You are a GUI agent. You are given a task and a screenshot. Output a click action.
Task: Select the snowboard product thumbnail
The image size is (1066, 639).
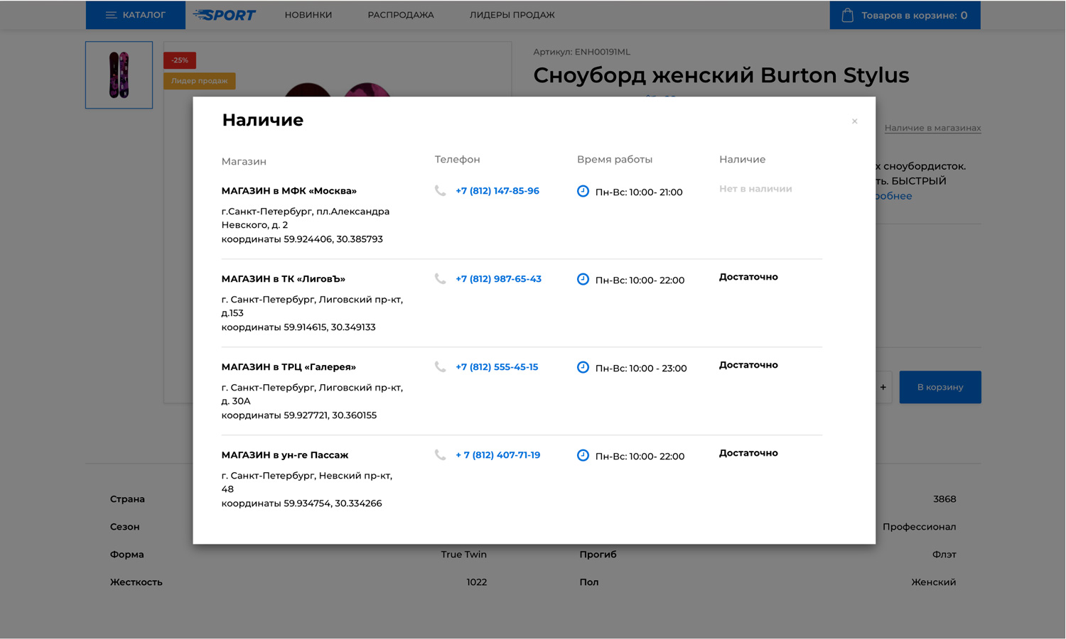[119, 75]
